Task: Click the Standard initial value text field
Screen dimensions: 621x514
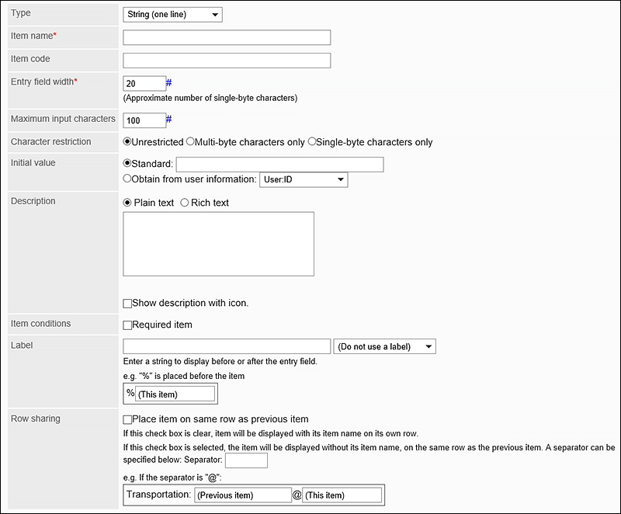Action: (279, 165)
